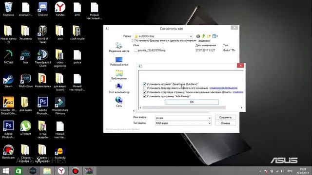312x175 pixels.
Task: Sort files by Дата изменения column
Action: pos(205,45)
